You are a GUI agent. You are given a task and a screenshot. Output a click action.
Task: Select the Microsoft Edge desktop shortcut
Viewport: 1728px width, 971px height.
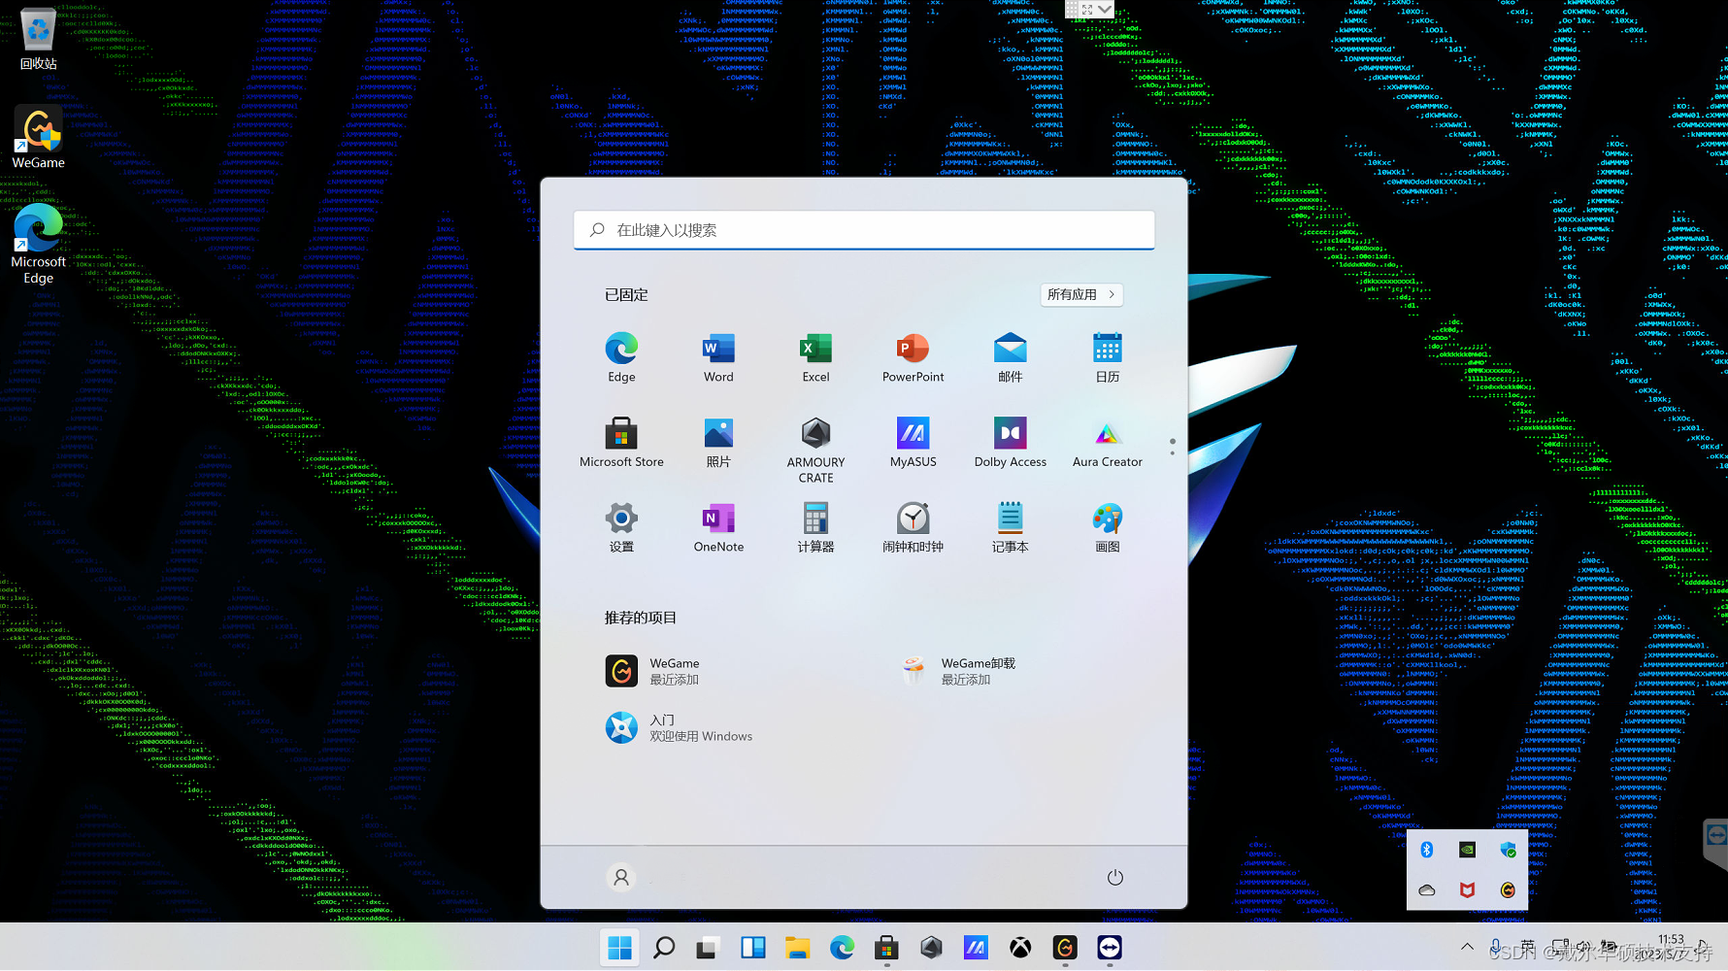38,244
